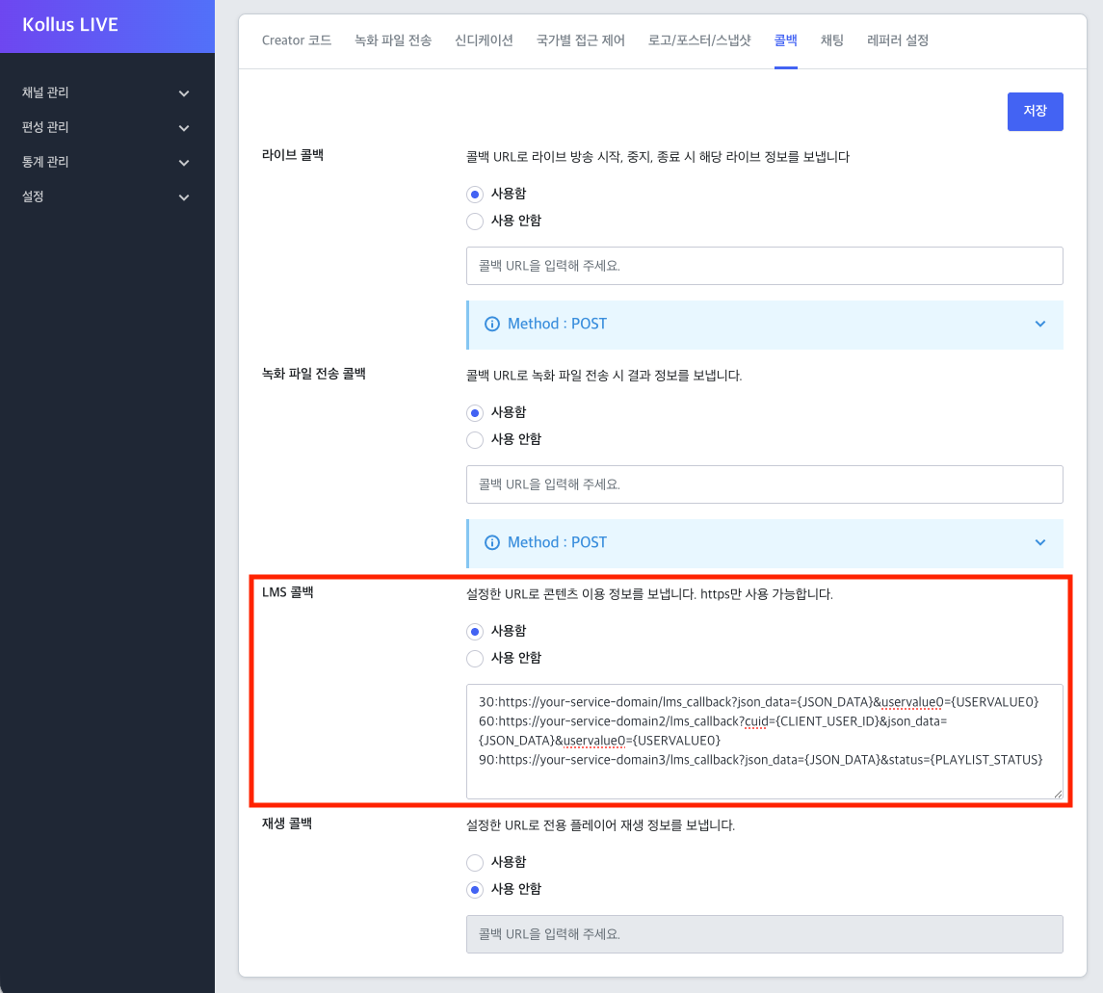Enable 사용함 for 라이브 콜백
This screenshot has width=1103, height=993.
pos(475,194)
